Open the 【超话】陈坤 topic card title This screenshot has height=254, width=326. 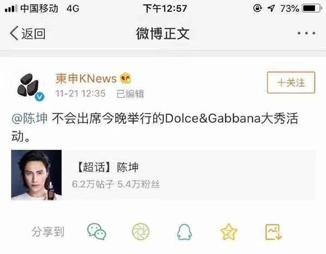click(x=107, y=167)
